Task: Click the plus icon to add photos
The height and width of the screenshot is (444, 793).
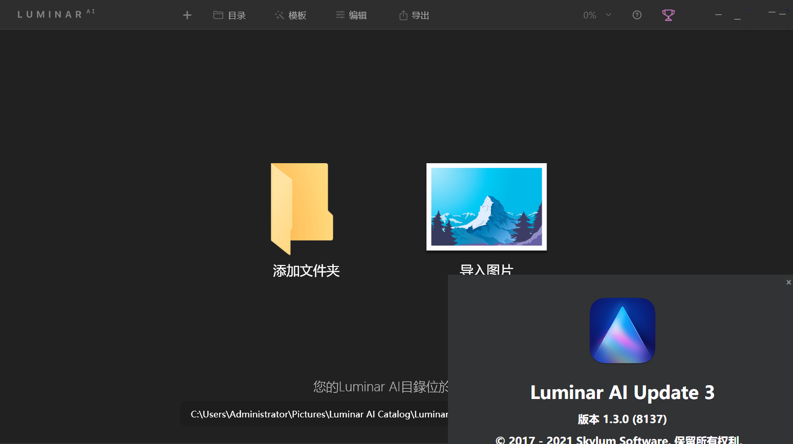Action: coord(187,15)
